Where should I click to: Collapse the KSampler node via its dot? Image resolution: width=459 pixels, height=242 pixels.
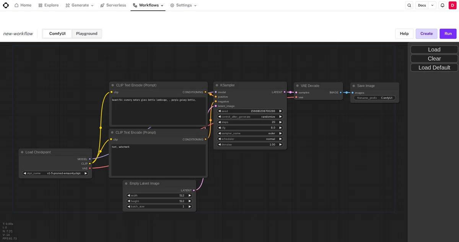pyautogui.click(x=217, y=85)
